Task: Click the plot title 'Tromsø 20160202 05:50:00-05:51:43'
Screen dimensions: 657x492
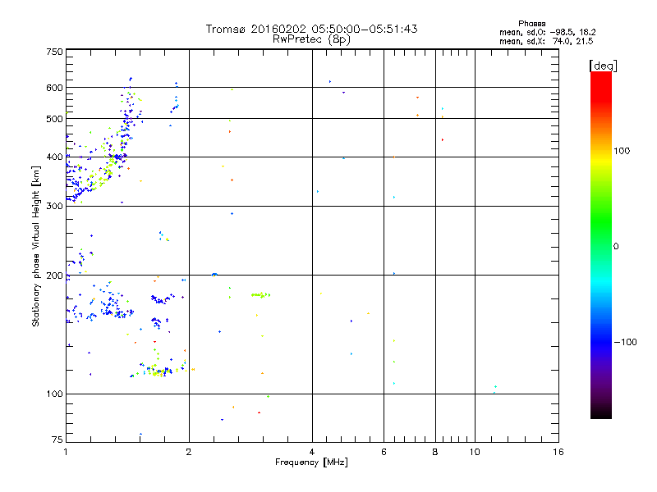Action: (x=311, y=29)
